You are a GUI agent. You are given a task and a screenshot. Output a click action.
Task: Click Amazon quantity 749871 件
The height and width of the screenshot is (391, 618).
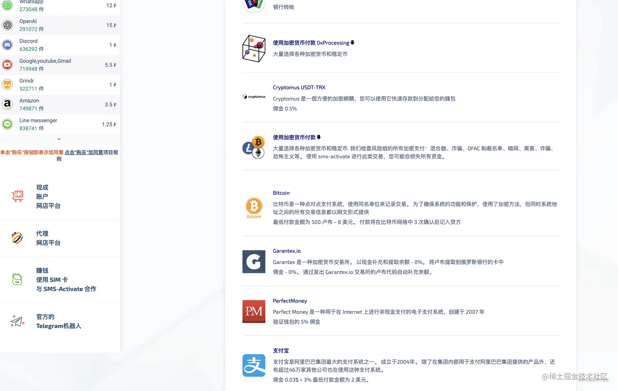pos(31,109)
